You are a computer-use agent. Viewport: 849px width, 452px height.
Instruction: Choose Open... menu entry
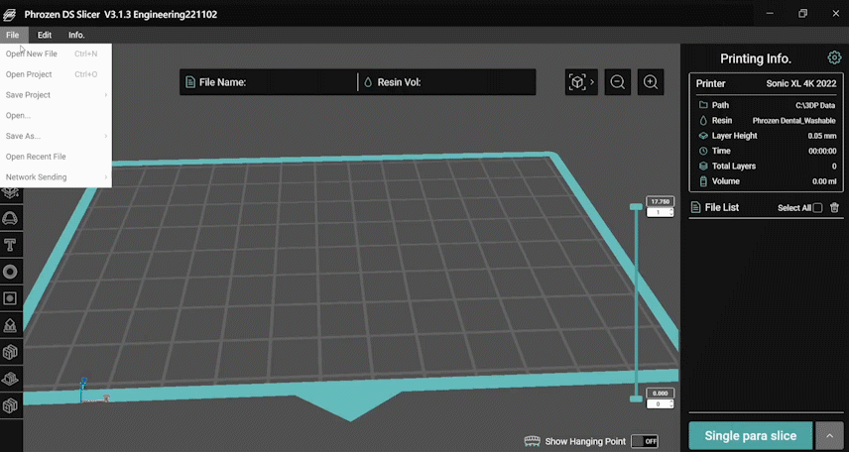(x=56, y=115)
